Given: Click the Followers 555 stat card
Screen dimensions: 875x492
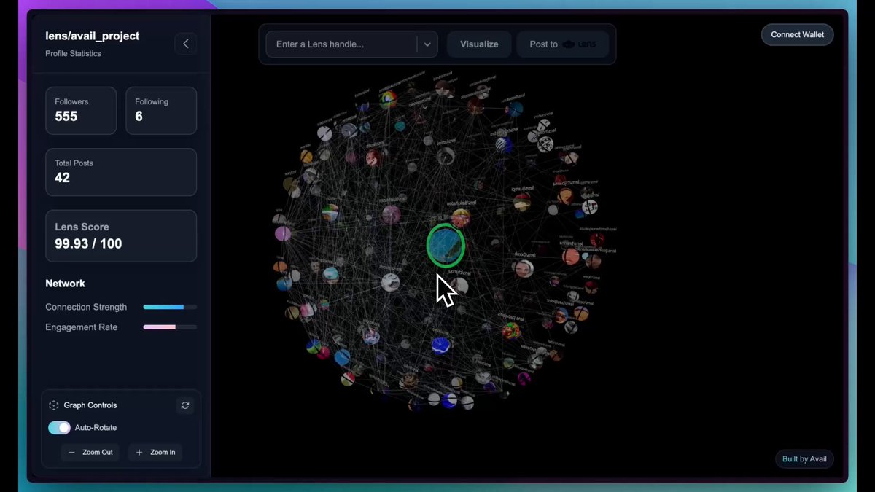Looking at the screenshot, I should tap(81, 111).
